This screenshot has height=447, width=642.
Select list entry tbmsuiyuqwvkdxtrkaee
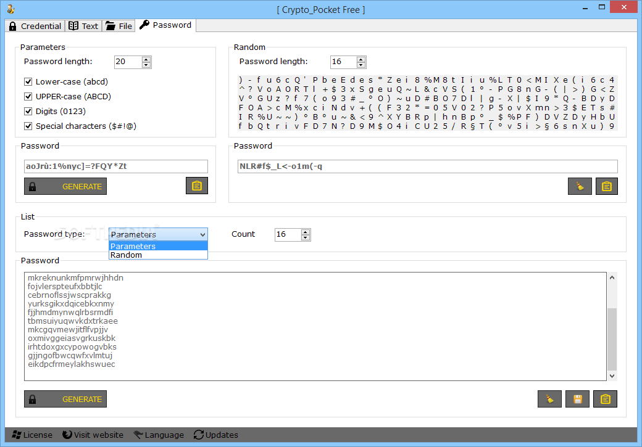coord(72,321)
